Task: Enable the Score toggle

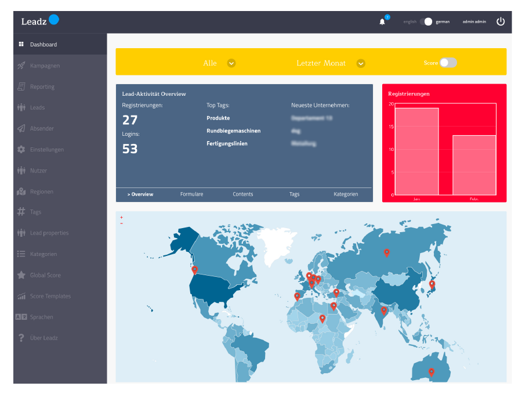Action: click(448, 63)
